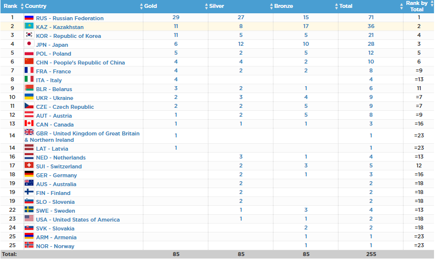Click the Norway flag icon
Viewport: 435px width, 259px height.
tap(29, 246)
